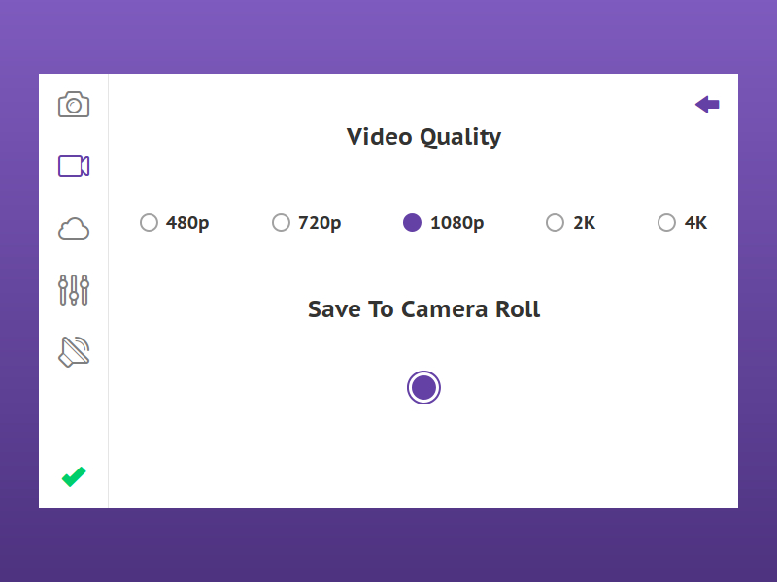Image resolution: width=777 pixels, height=582 pixels.
Task: Click the 2K text label
Action: pos(584,223)
